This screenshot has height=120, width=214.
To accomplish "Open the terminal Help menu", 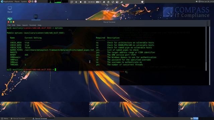I will [39, 25].
